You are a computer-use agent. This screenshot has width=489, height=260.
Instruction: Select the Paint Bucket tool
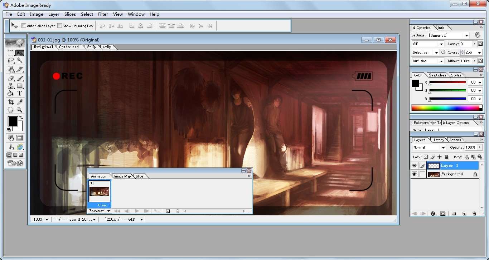(x=11, y=93)
